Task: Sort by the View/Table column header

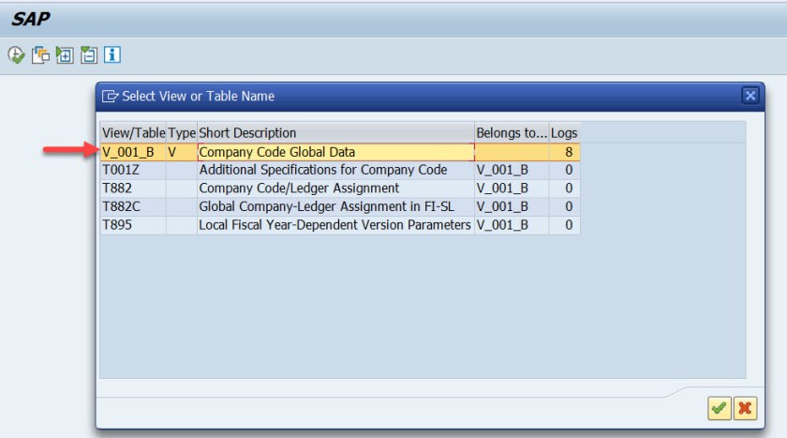Action: tap(133, 133)
